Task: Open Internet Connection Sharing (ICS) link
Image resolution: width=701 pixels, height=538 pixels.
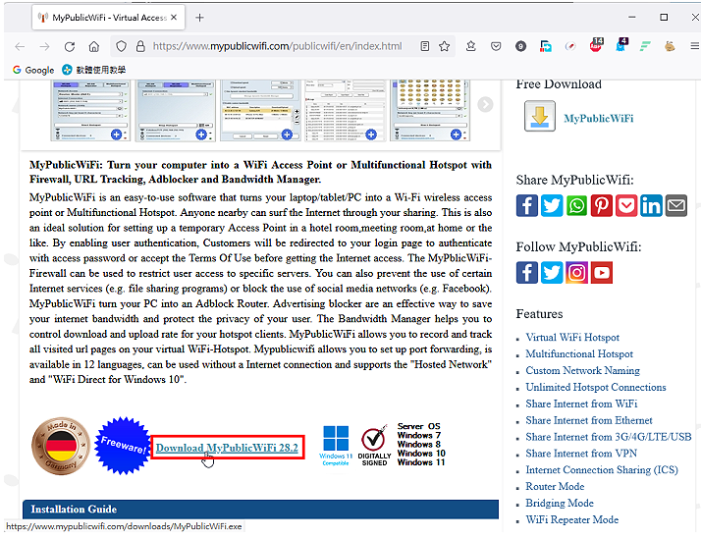Action: coord(602,469)
